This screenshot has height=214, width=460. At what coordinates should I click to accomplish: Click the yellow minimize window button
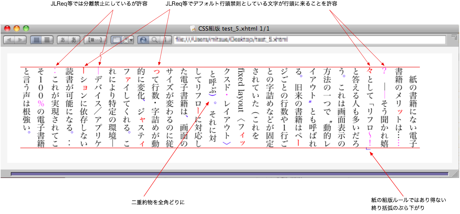coord(17,29)
